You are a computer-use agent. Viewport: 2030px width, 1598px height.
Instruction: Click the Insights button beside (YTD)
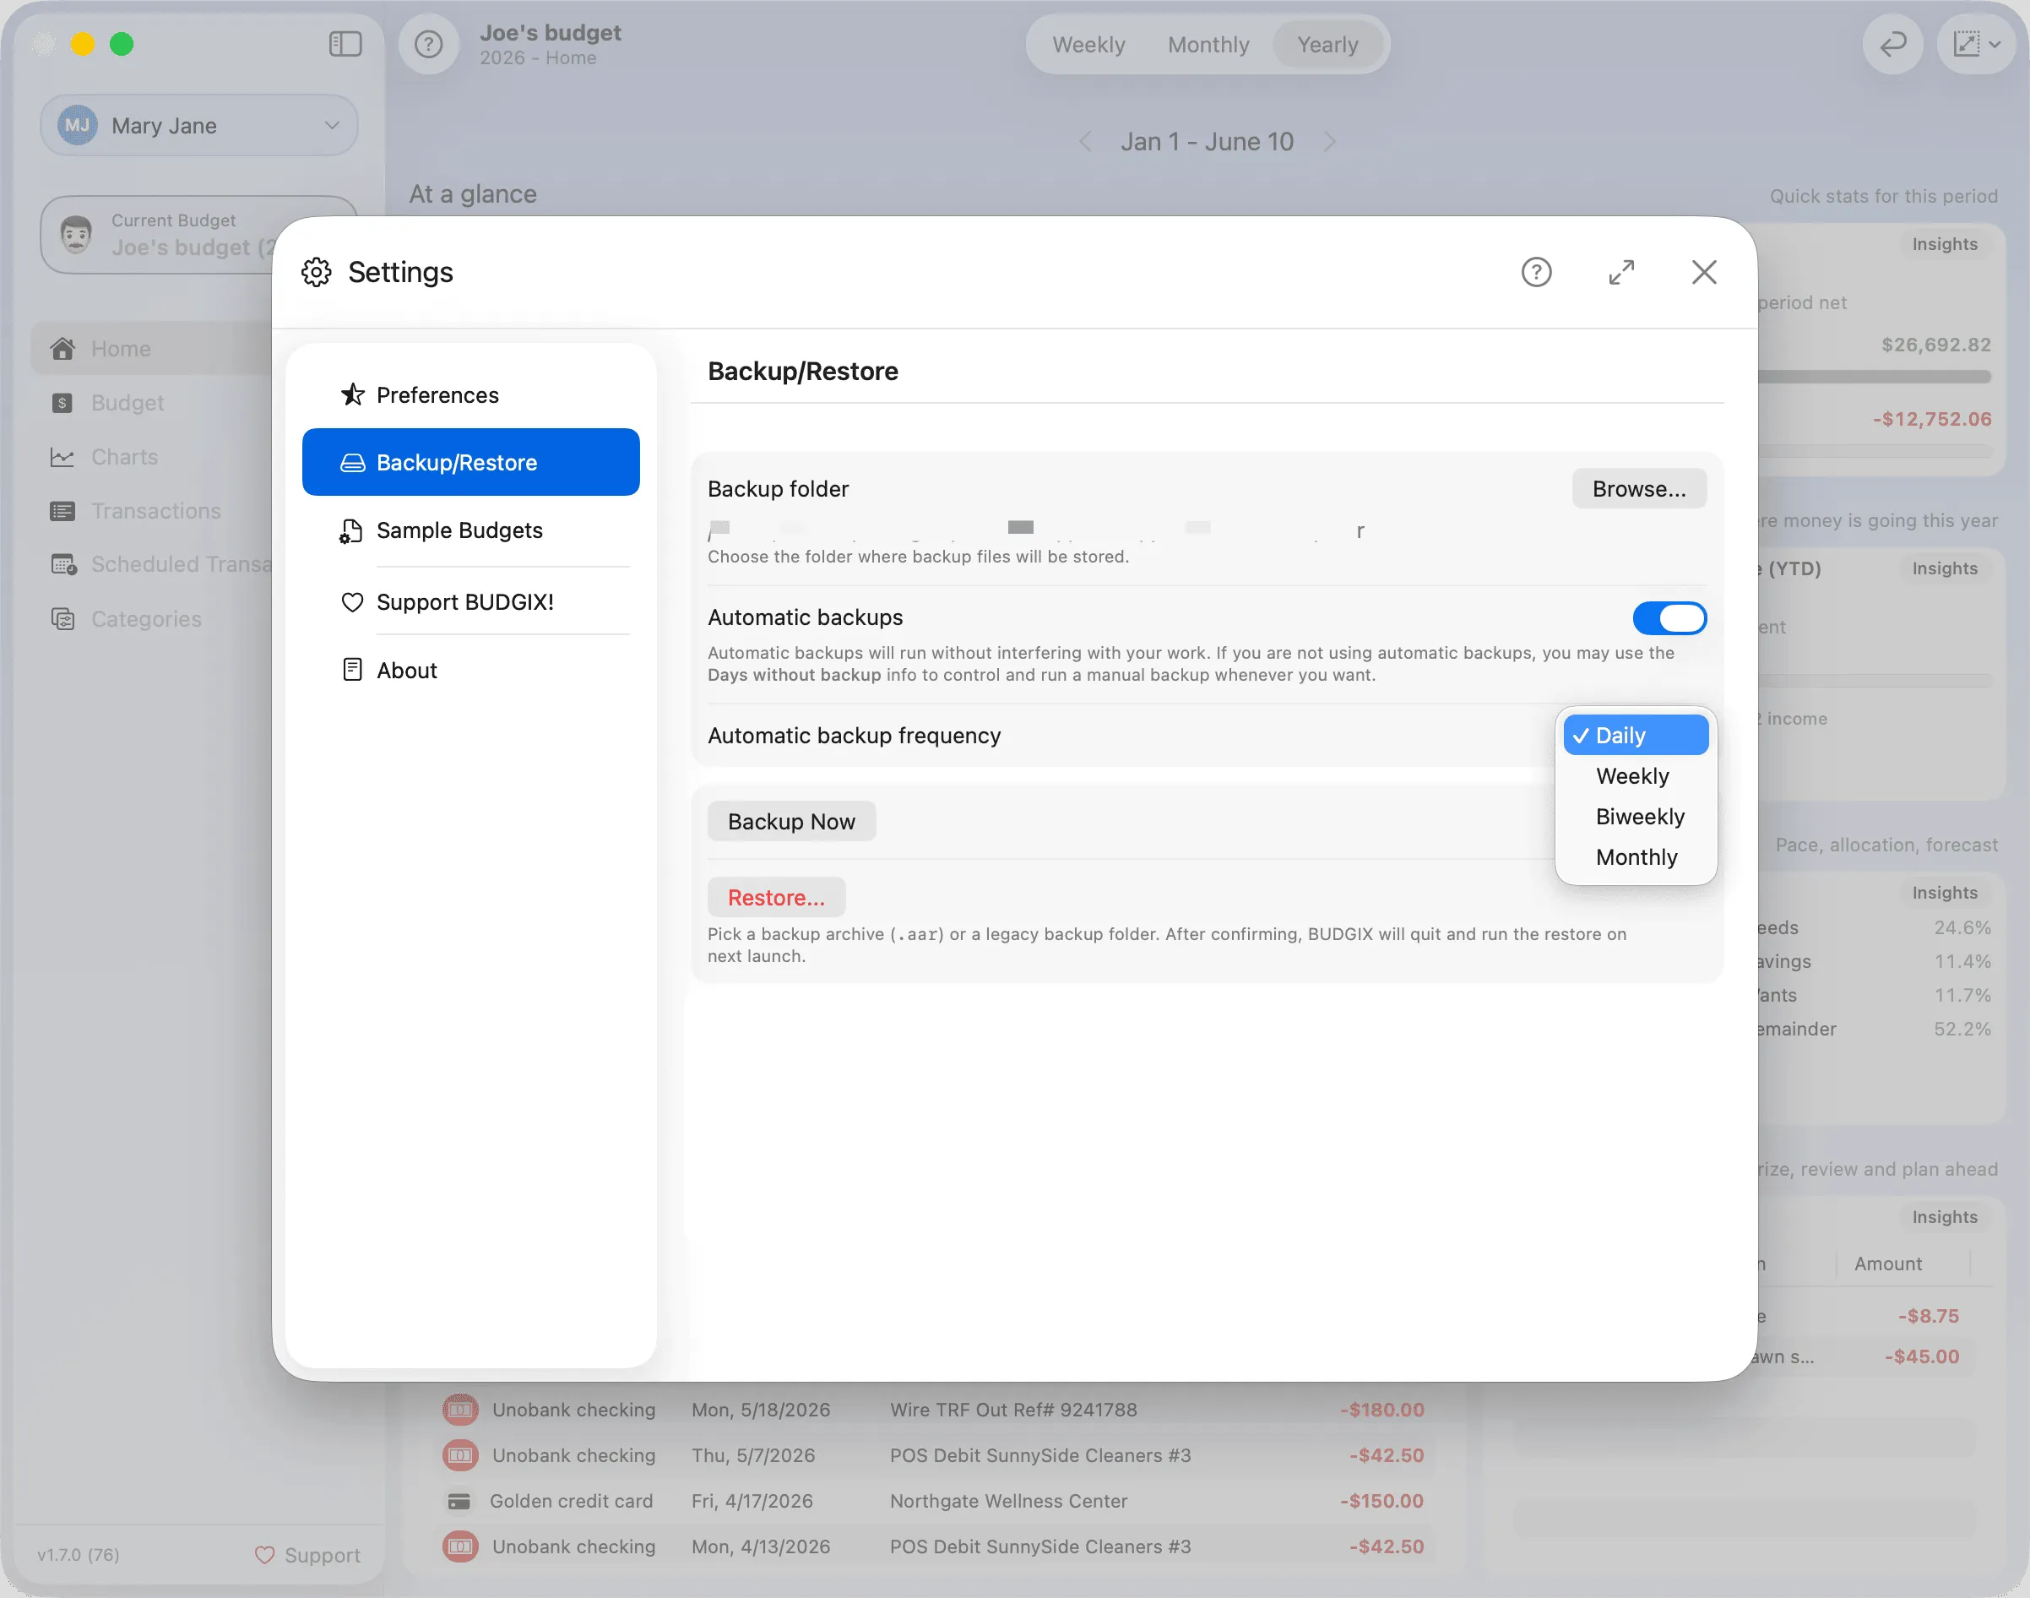[x=1945, y=568]
